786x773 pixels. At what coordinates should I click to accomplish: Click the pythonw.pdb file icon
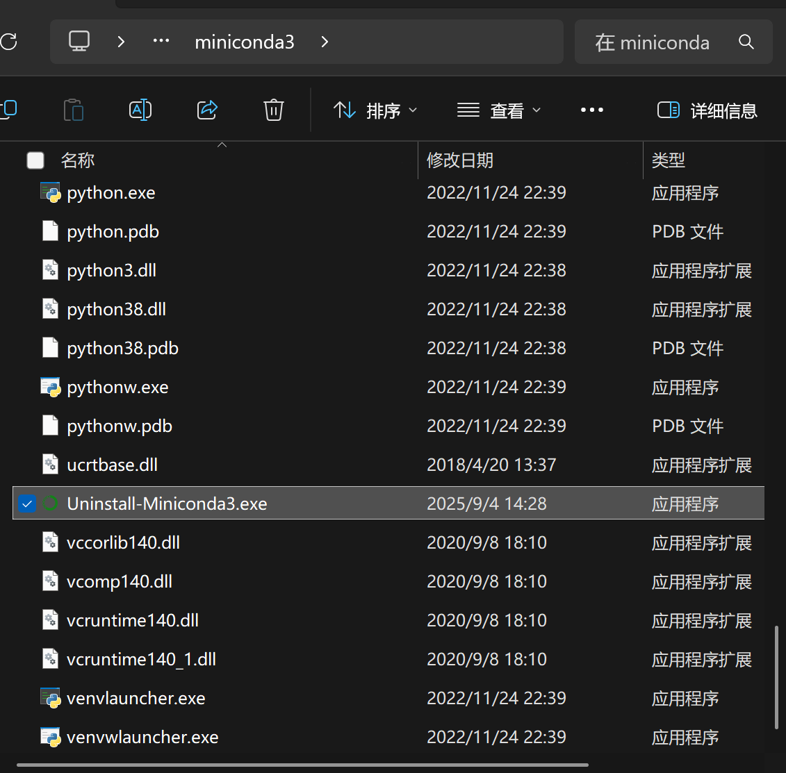(51, 425)
